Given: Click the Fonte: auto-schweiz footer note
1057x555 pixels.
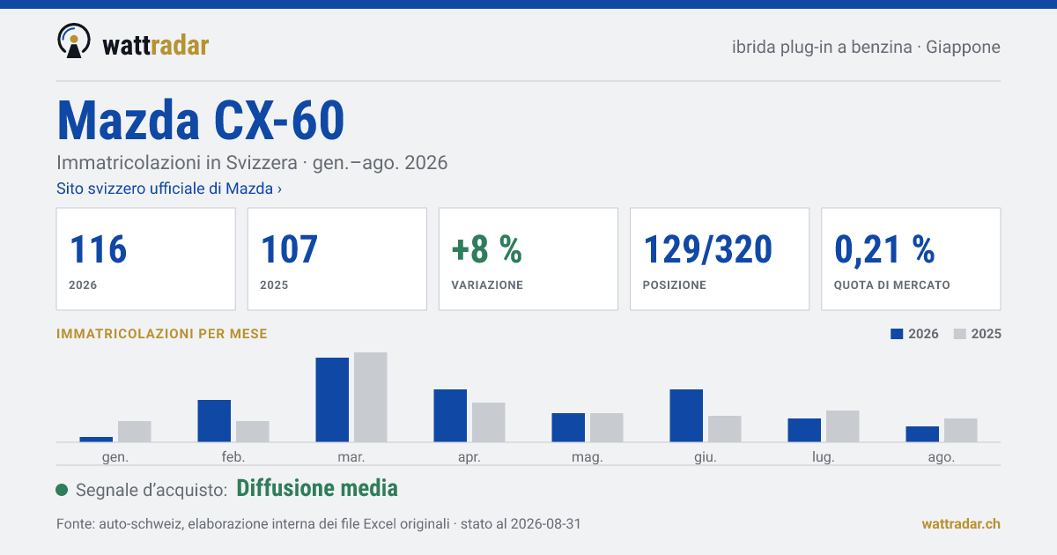Looking at the screenshot, I should click(x=318, y=524).
